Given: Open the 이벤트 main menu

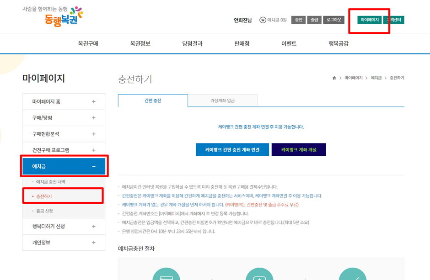Looking at the screenshot, I should [289, 43].
